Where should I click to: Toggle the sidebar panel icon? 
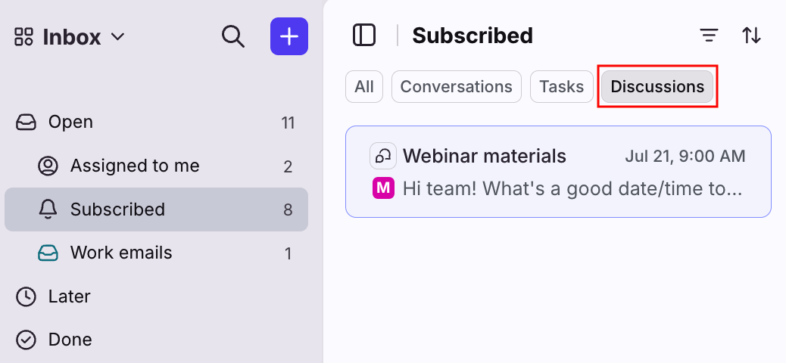(364, 36)
